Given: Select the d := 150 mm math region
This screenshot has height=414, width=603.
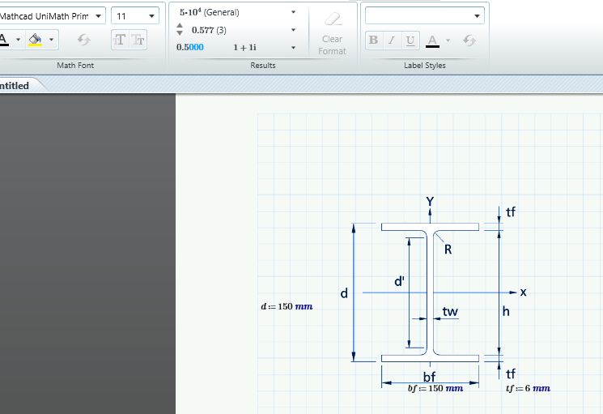Looking at the screenshot, I should (x=287, y=307).
